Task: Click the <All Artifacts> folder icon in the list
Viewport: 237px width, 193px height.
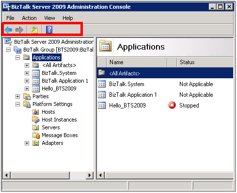Action: click(x=101, y=73)
